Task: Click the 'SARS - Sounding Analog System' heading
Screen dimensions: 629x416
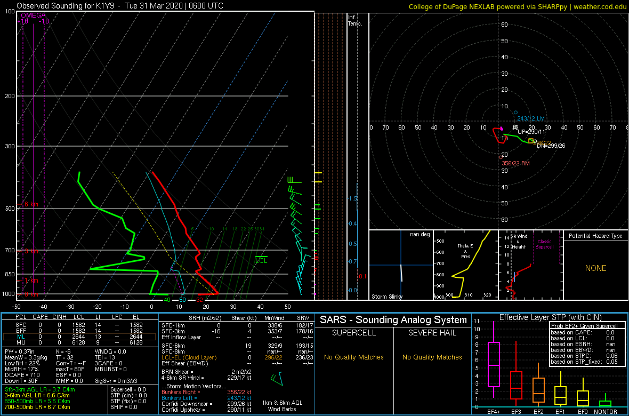Action: (x=393, y=320)
